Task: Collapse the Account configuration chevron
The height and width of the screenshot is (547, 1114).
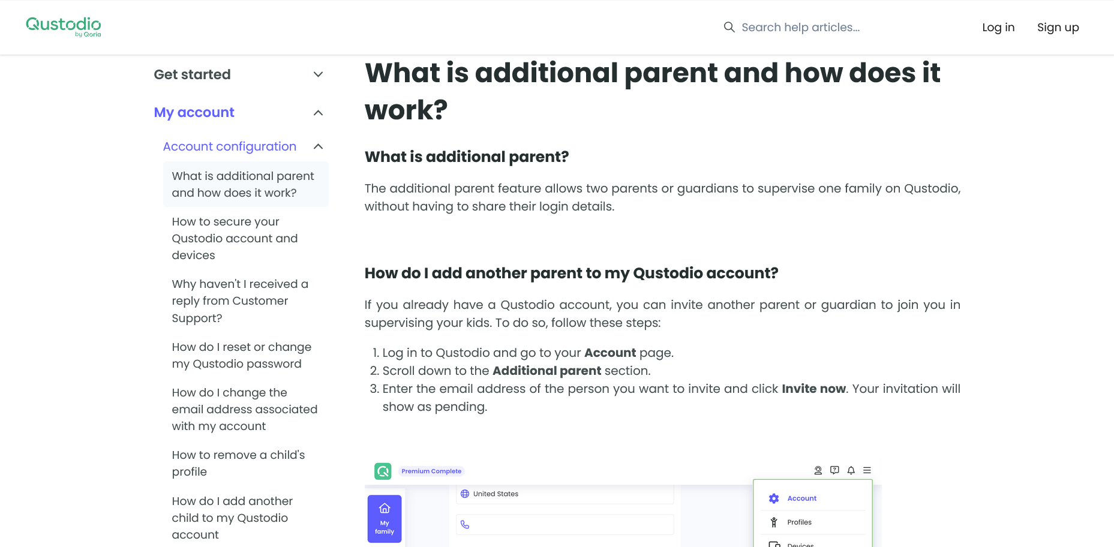Action: coord(319,146)
